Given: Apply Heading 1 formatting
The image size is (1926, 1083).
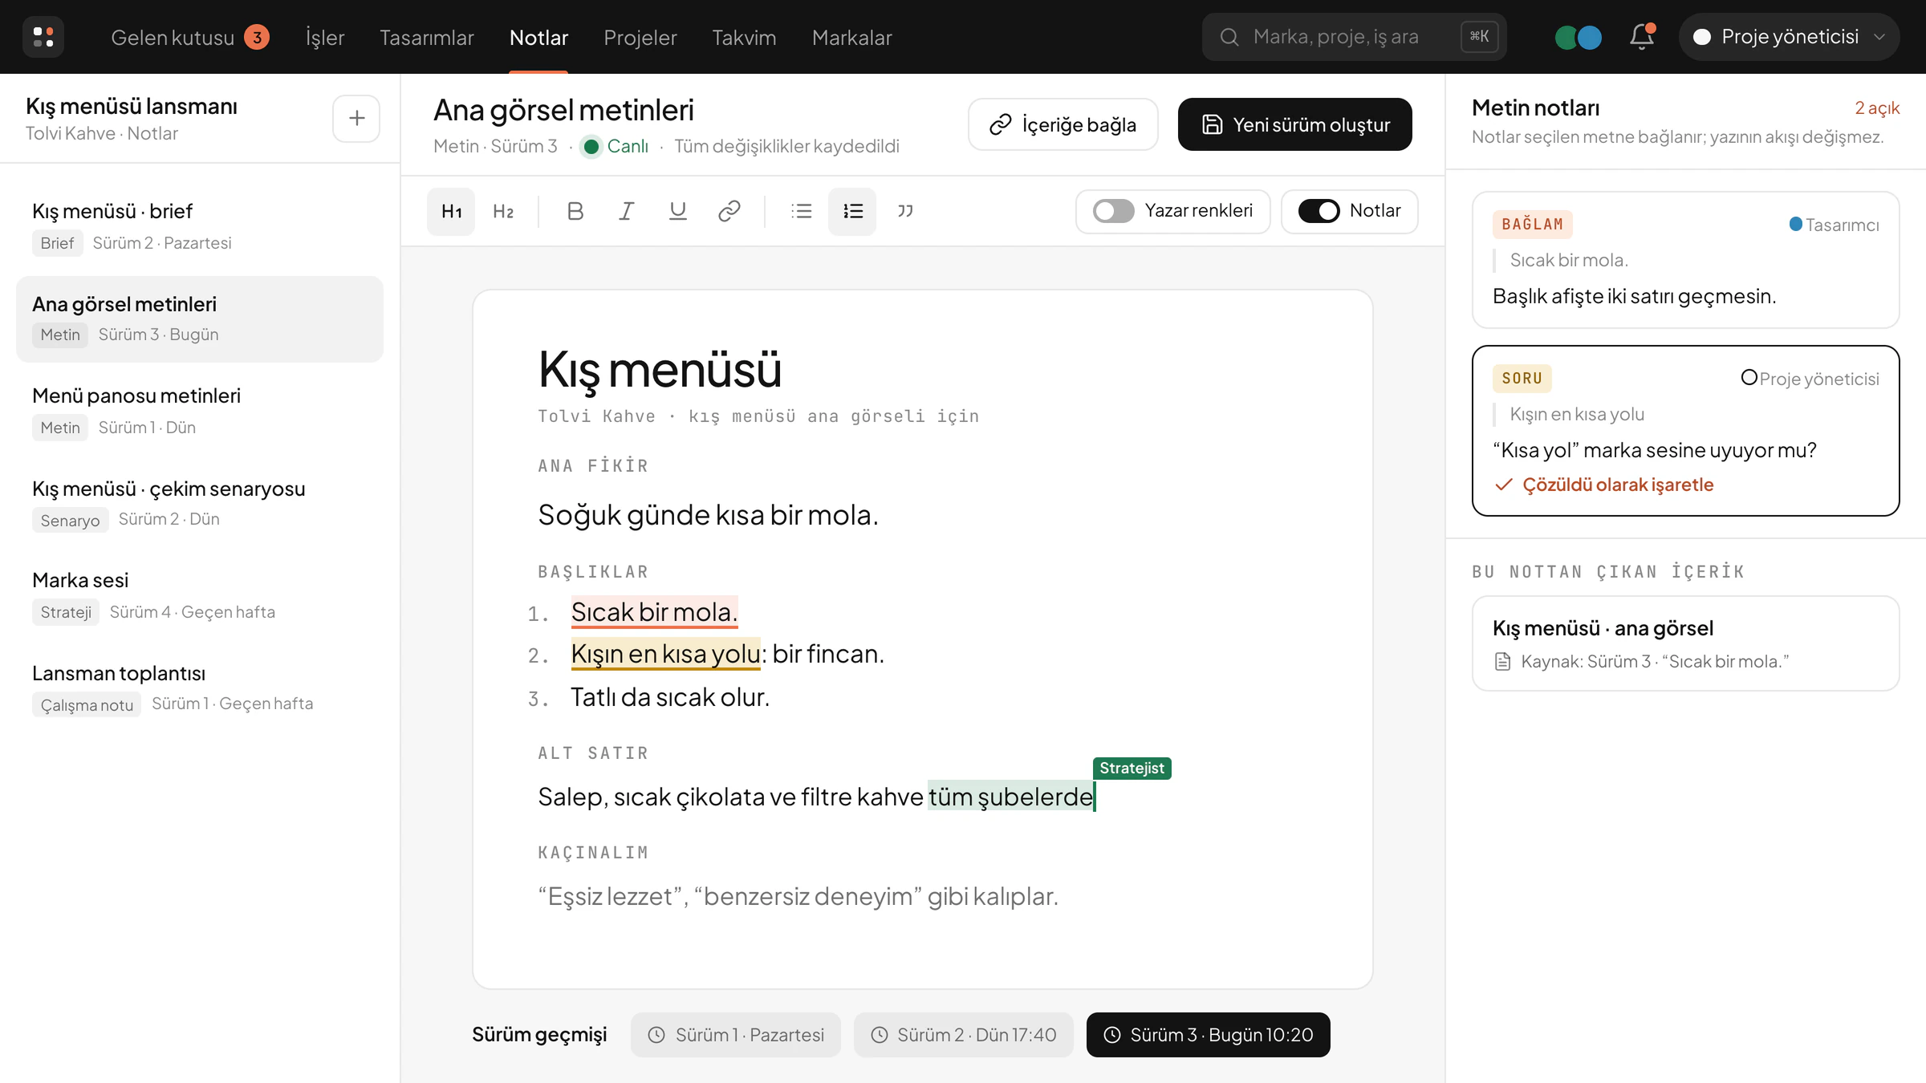Looking at the screenshot, I should [x=451, y=211].
